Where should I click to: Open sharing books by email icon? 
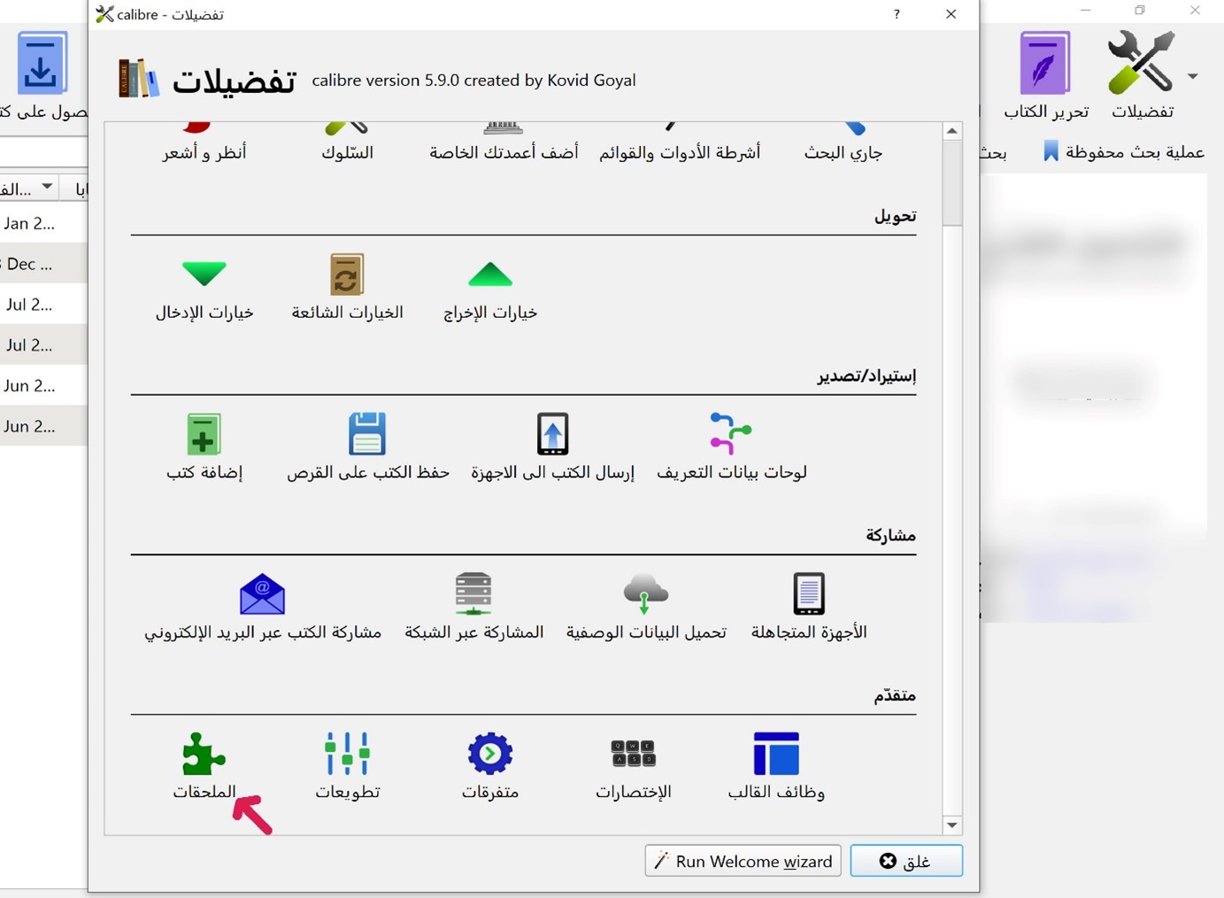tap(262, 594)
